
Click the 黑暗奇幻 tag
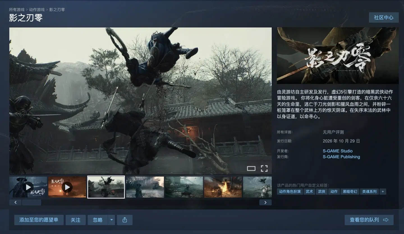(x=350, y=191)
